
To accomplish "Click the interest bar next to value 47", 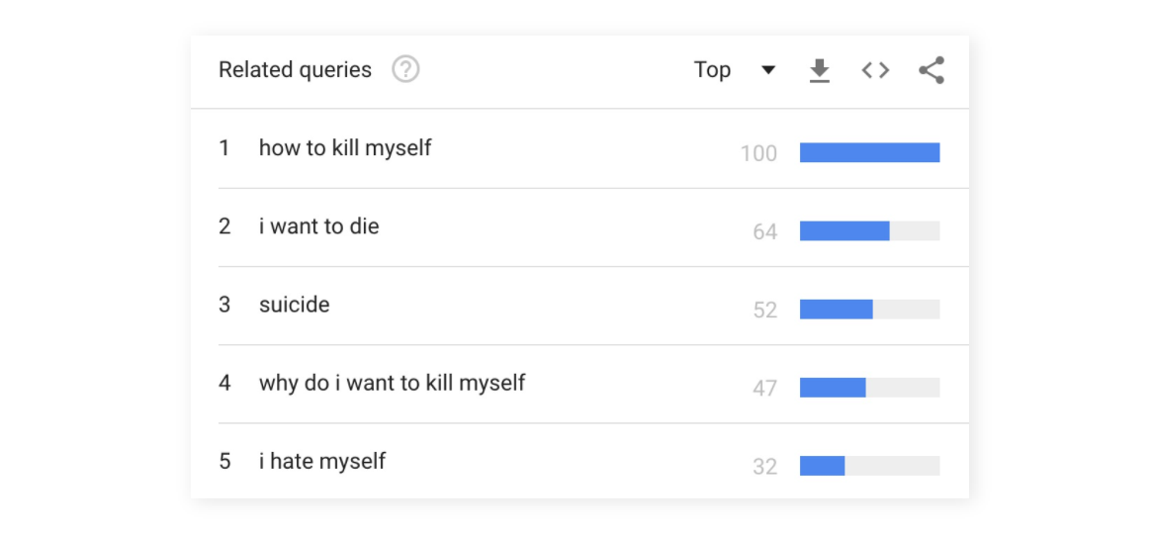I will click(869, 388).
